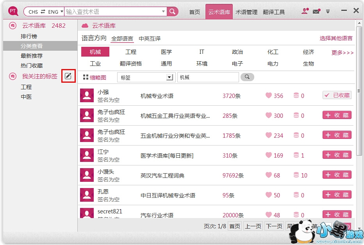Click the gray search button next to 机械 field
The width and height of the screenshot is (364, 245).
pos(247,77)
